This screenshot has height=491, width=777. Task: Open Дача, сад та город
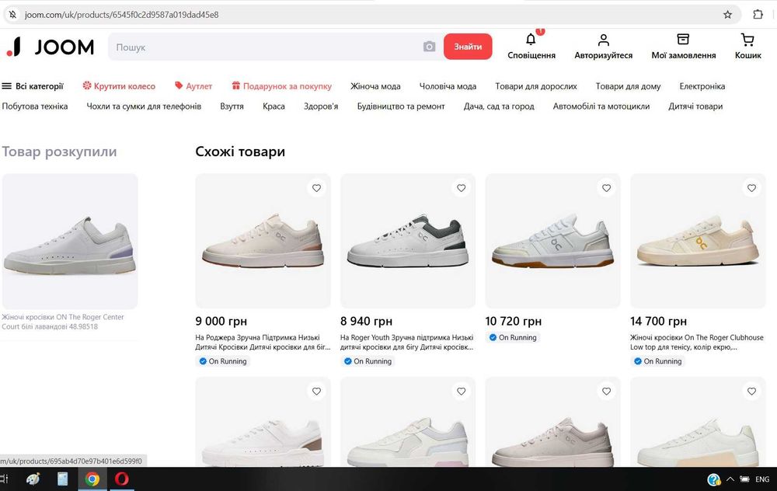(499, 106)
